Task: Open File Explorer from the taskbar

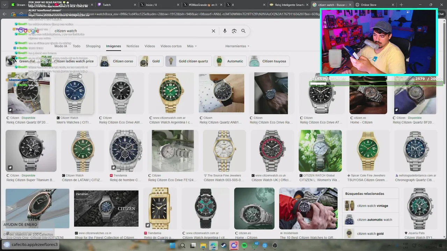Action: point(203,245)
